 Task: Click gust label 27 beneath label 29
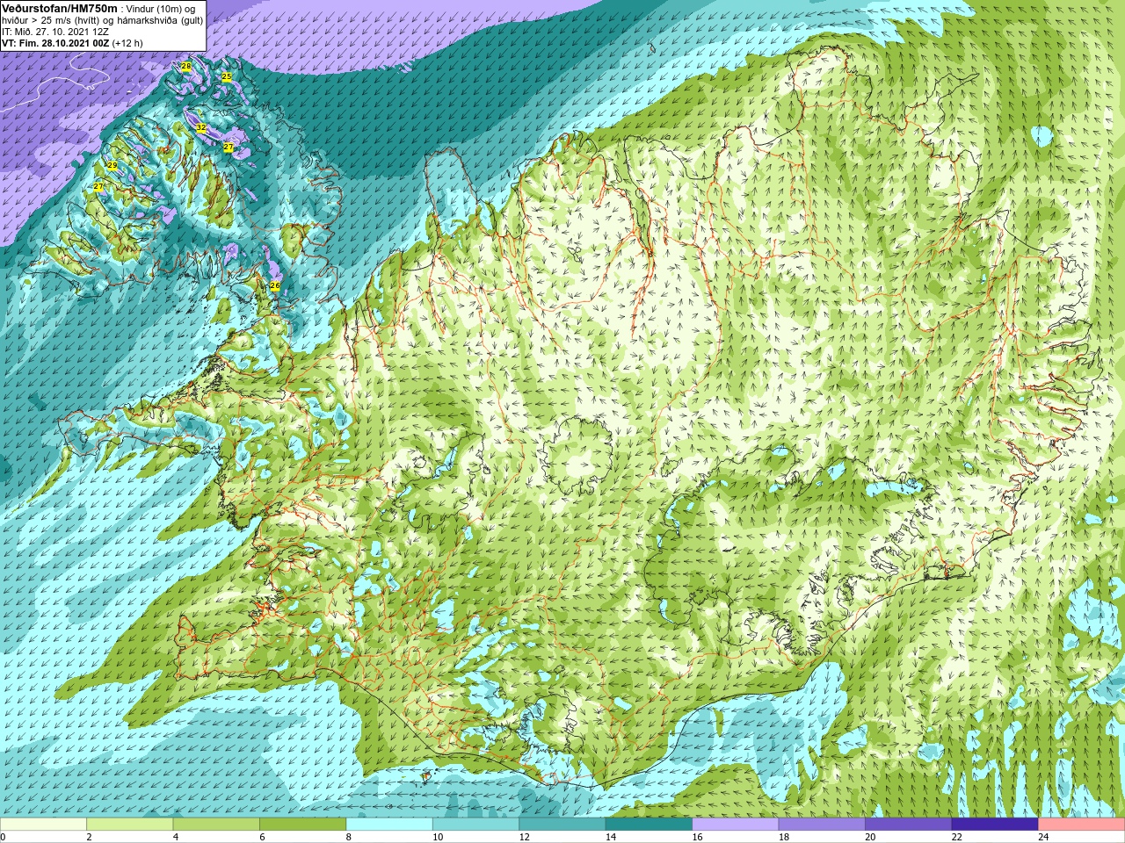click(x=98, y=187)
